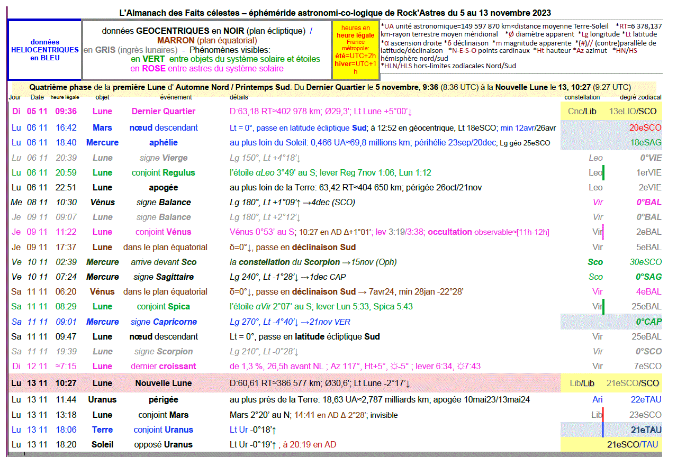Click the "Dernier Quartier" event
This screenshot has width=677, height=457.
point(164,112)
